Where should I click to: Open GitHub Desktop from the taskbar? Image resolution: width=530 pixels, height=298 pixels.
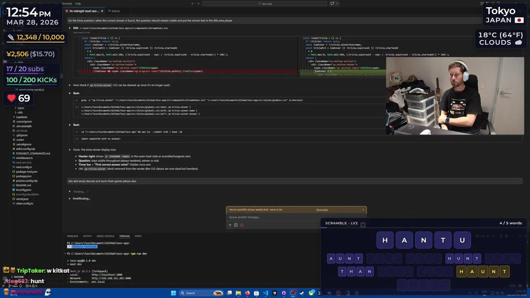[x=284, y=293]
